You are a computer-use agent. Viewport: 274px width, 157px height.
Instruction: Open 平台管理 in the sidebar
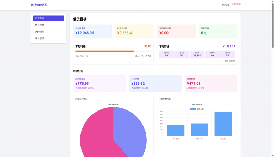40,38
